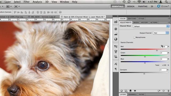Open the Filter menu

tap(26, 2)
